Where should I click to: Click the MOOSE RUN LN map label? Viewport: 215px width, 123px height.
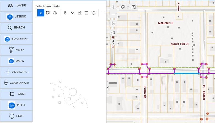point(180,44)
